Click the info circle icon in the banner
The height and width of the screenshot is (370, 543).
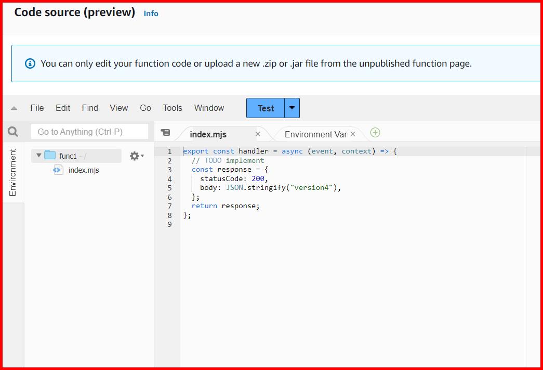click(31, 63)
